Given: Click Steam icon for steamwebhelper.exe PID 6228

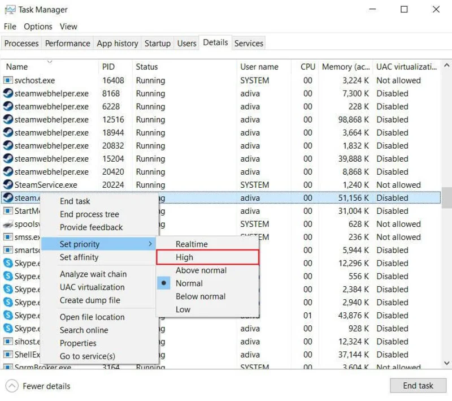Looking at the screenshot, I should (x=8, y=106).
